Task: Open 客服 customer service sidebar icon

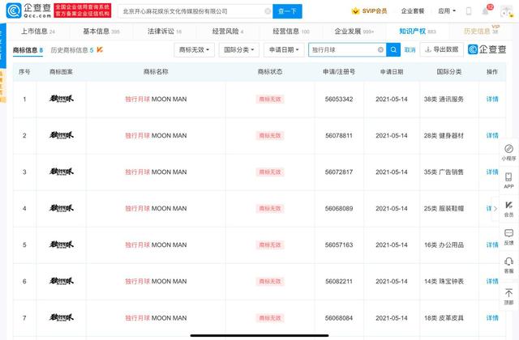Action: pyautogui.click(x=508, y=265)
